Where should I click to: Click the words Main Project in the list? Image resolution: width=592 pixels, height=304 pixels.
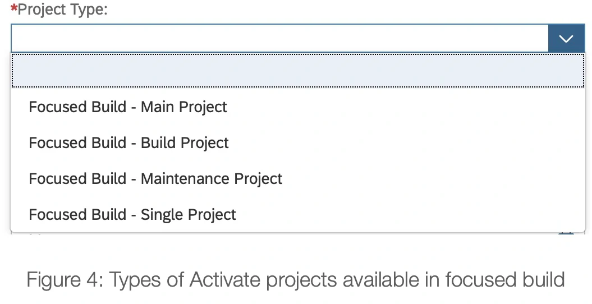click(x=184, y=107)
